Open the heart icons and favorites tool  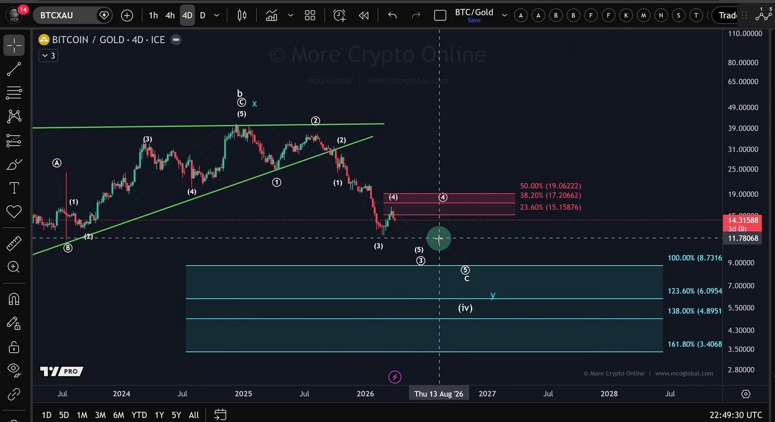14,211
